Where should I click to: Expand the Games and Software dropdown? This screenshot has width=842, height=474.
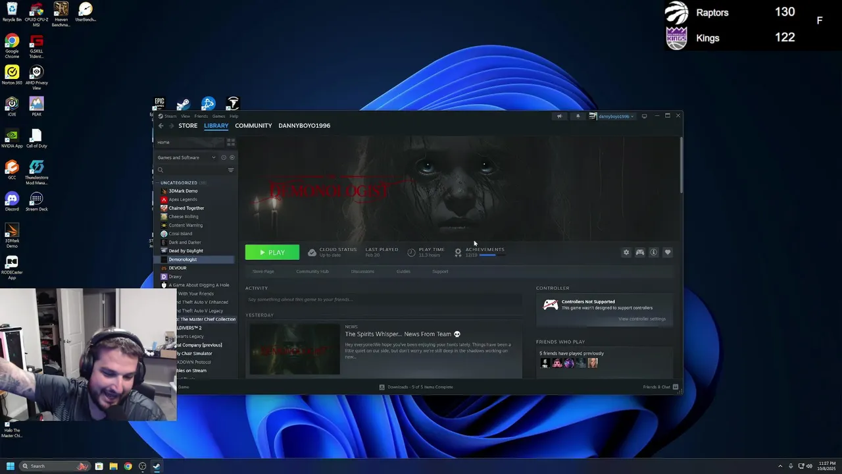(186, 157)
